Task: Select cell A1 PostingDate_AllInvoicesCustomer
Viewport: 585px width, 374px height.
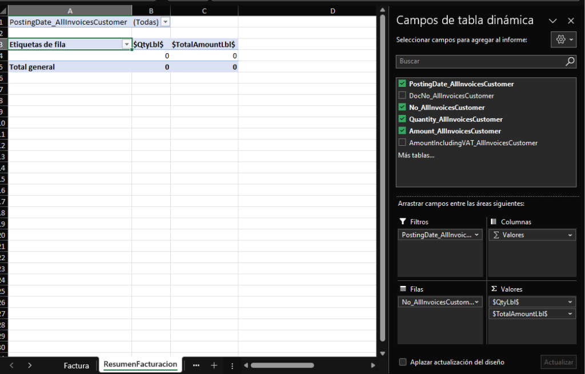Action: coord(70,22)
